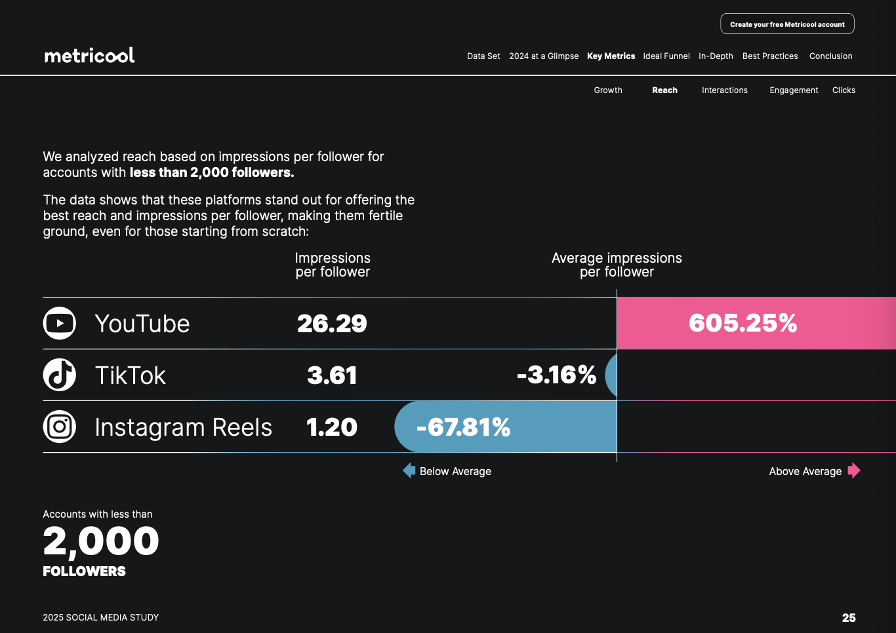Screen dimensions: 896x633
Task: Click the blue -67.81% Instagram bar
Action: click(x=505, y=427)
